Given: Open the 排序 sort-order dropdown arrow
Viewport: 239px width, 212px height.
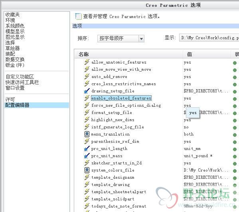Looking at the screenshot, I should tap(141, 38).
